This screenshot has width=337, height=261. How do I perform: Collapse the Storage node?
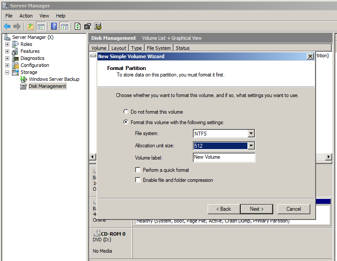(x=7, y=73)
